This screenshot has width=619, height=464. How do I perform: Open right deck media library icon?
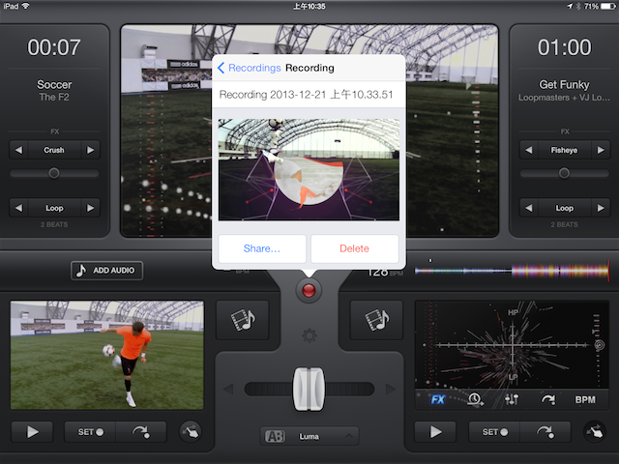pos(369,319)
